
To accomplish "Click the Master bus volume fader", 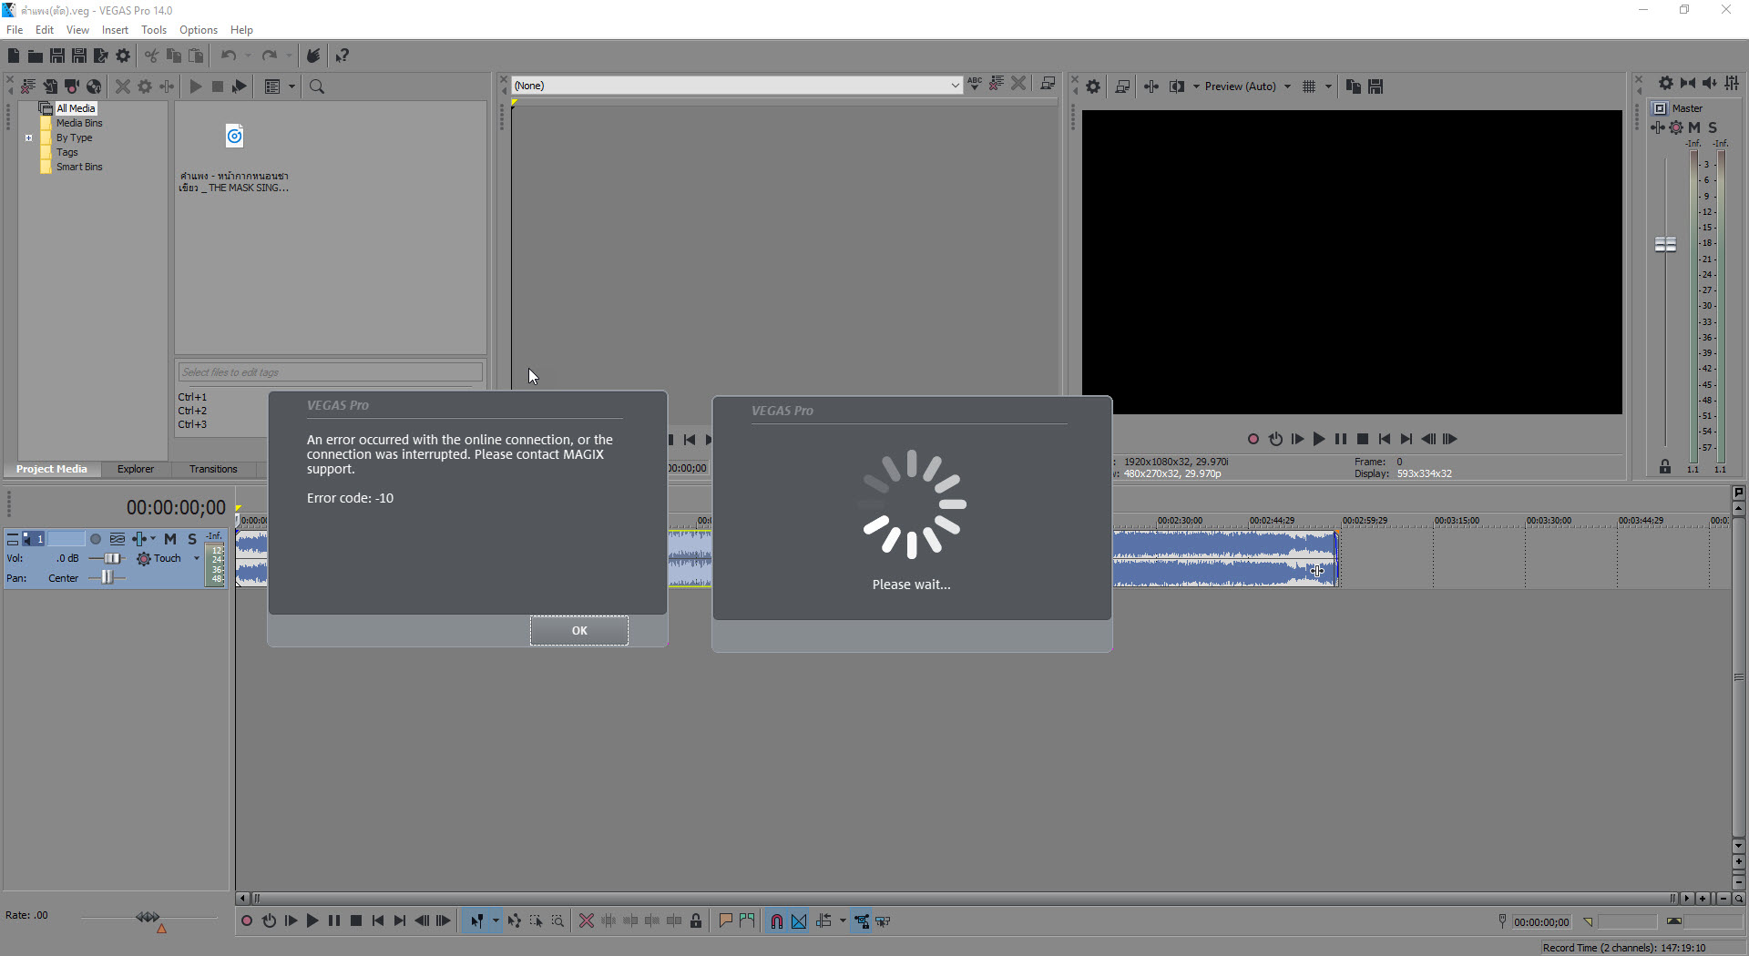I will coord(1665,244).
